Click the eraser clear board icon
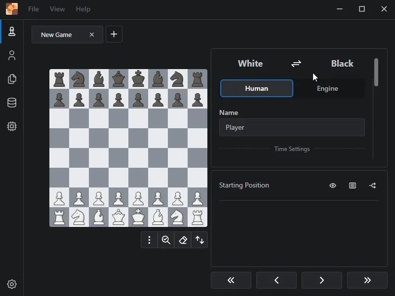The height and width of the screenshot is (296, 395). [x=183, y=240]
